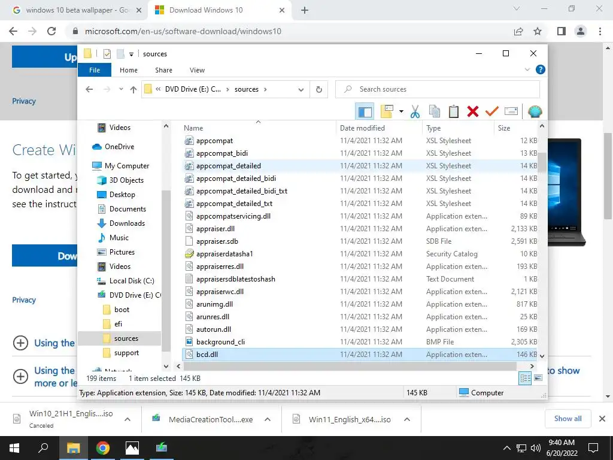Click the file list horizontal scrollbar
This screenshot has width=613, height=460.
point(350,366)
